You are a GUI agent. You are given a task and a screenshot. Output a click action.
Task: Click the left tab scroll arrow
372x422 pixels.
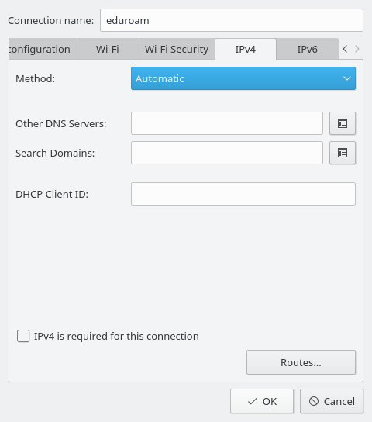click(x=345, y=49)
